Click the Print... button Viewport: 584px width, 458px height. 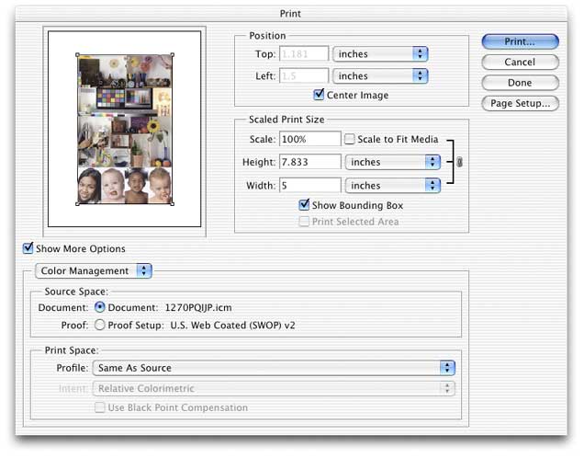[x=520, y=41]
